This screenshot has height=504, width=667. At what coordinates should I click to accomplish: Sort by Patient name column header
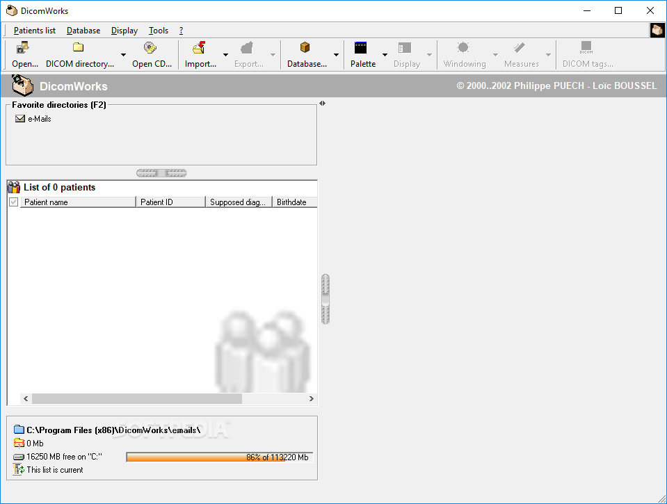pos(78,202)
